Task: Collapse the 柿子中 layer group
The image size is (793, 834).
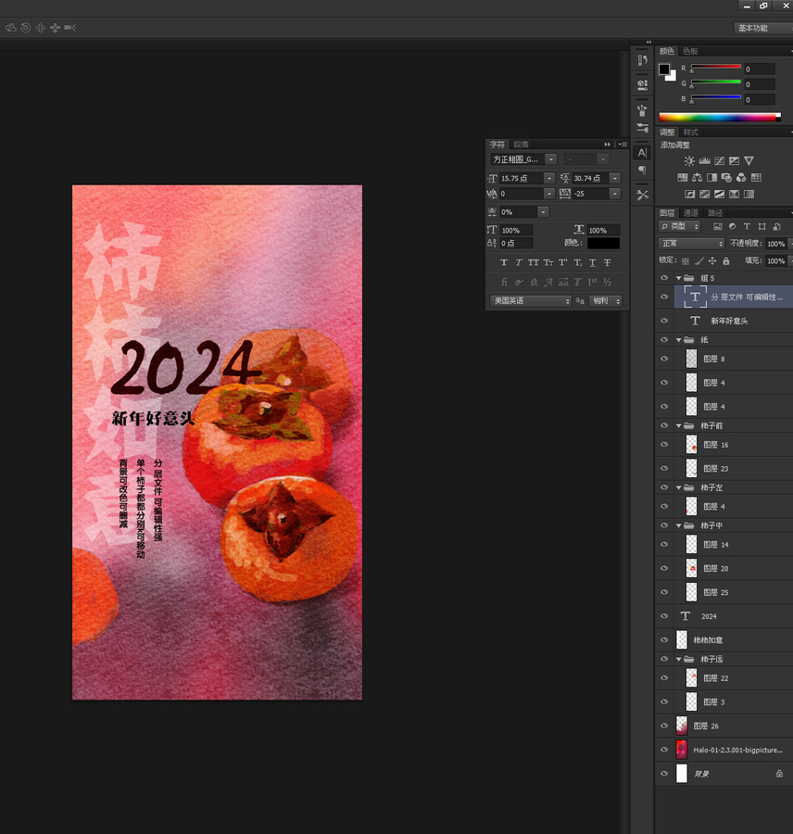Action: (x=679, y=525)
